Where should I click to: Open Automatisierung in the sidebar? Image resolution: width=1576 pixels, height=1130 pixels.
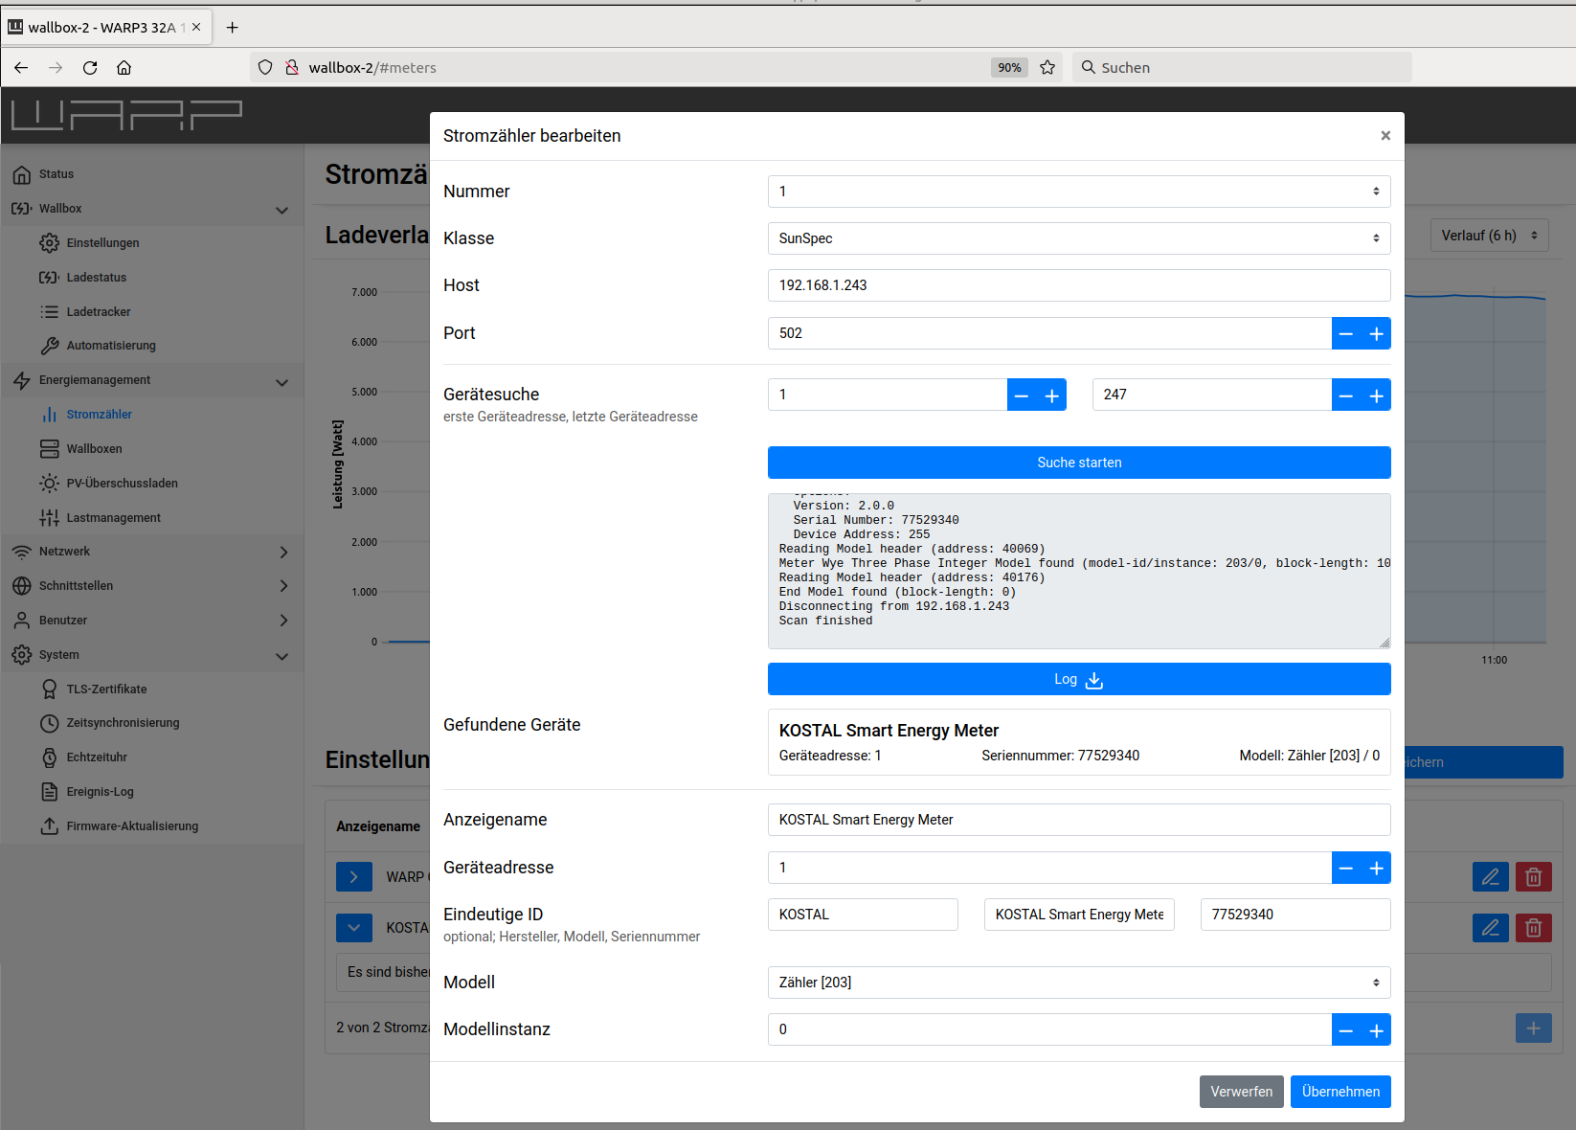(110, 346)
